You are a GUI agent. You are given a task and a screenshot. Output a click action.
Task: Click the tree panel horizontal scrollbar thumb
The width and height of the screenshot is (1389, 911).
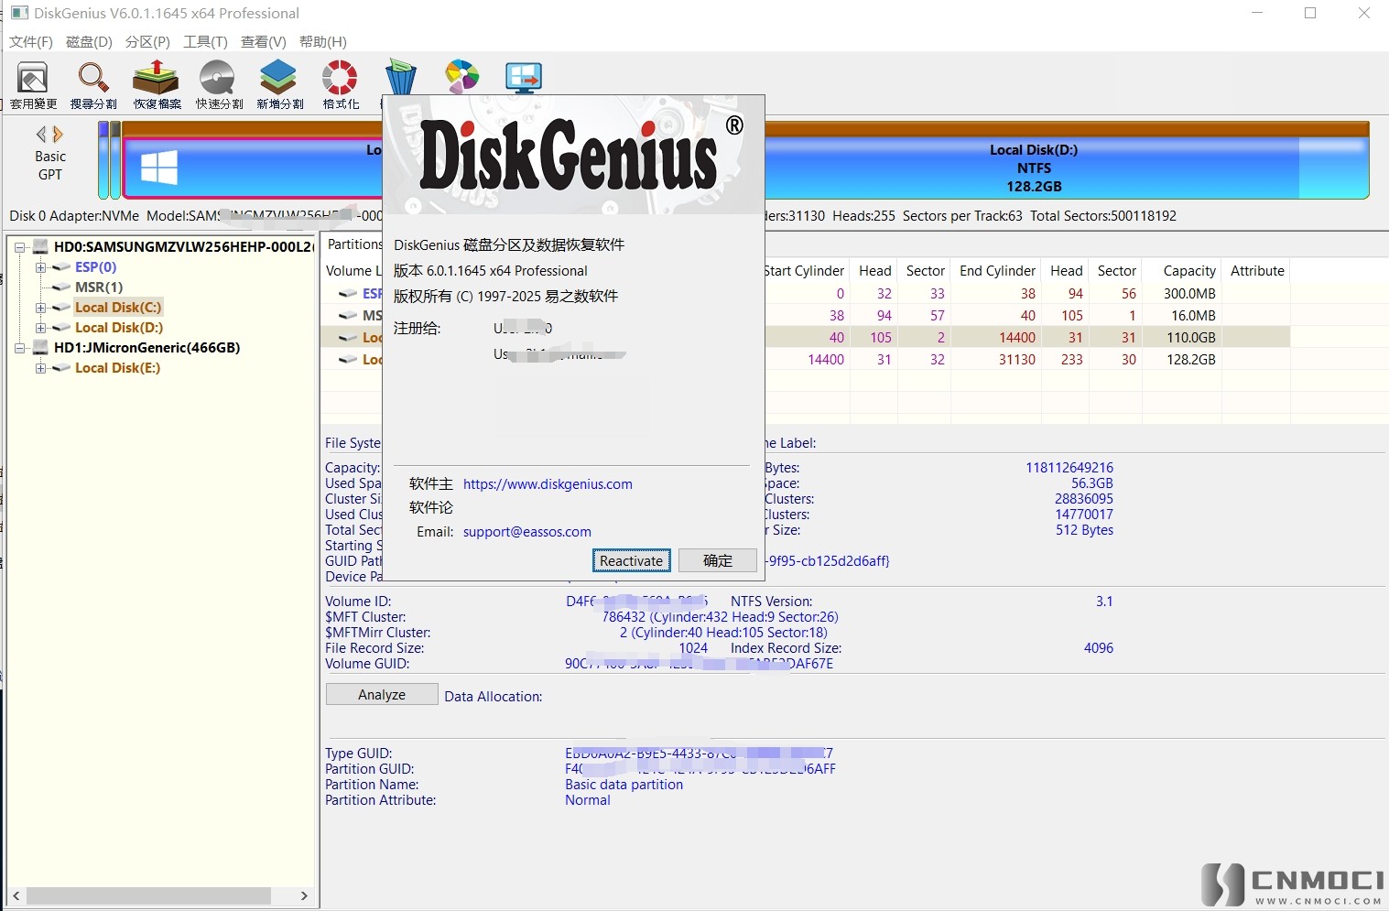click(x=148, y=895)
